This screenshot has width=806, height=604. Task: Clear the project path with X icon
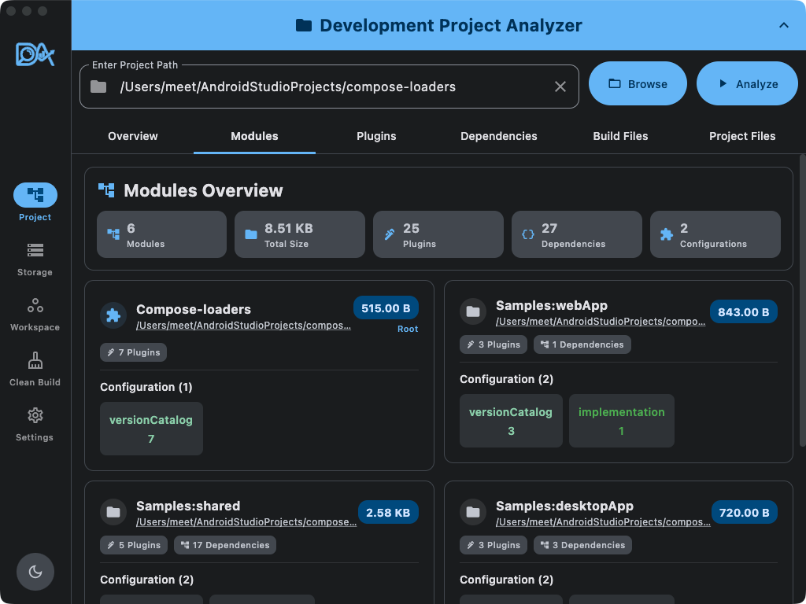pyautogui.click(x=560, y=87)
